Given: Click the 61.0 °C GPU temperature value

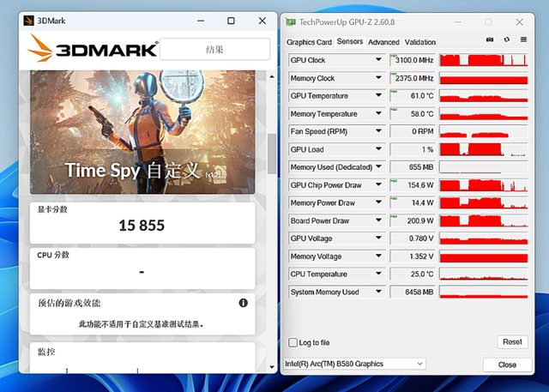Looking at the screenshot, I should click(x=422, y=95).
